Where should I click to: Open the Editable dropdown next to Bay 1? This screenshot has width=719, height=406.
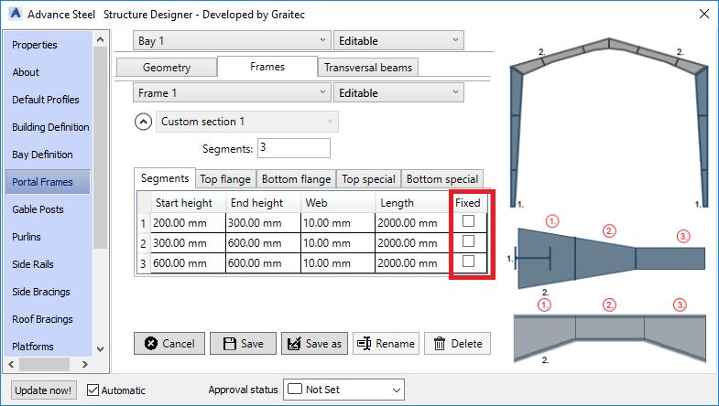(398, 40)
